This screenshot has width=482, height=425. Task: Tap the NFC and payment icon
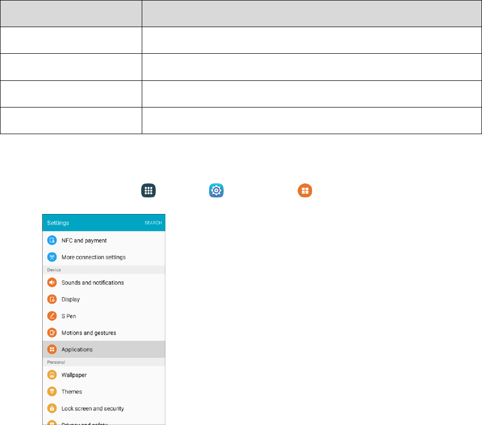pos(52,240)
